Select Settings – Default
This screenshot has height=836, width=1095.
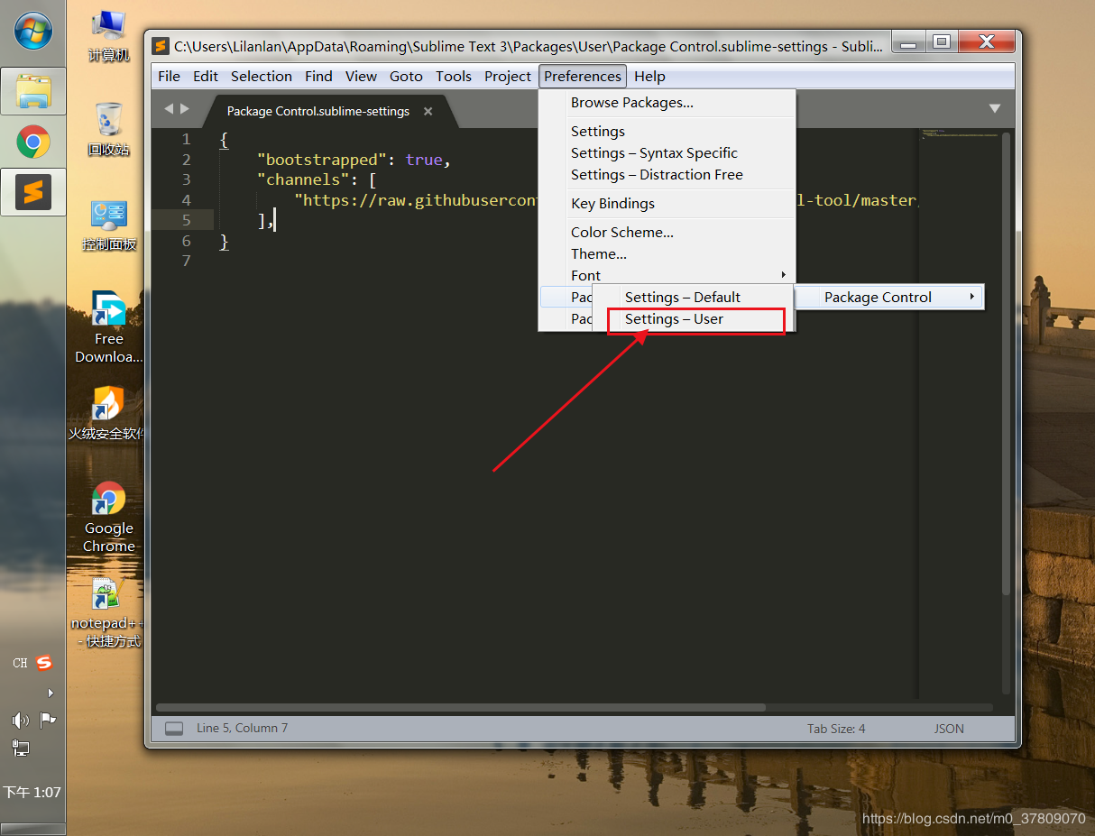693,298
